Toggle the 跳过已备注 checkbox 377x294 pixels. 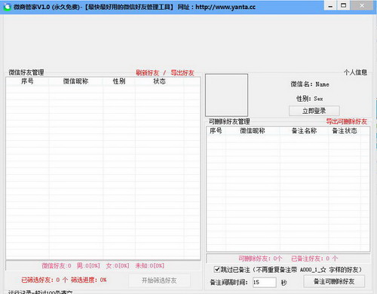coord(216,270)
